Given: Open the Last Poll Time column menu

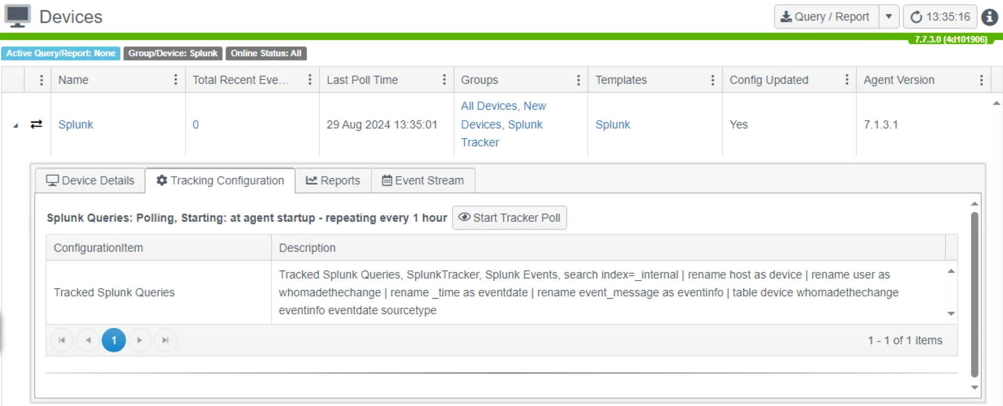Looking at the screenshot, I should point(444,80).
